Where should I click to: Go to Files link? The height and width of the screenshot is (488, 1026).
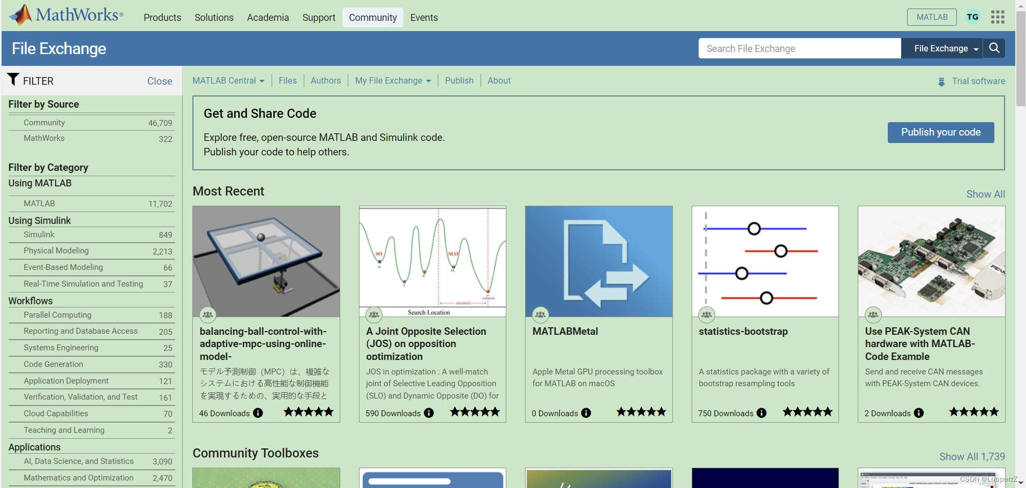[288, 81]
